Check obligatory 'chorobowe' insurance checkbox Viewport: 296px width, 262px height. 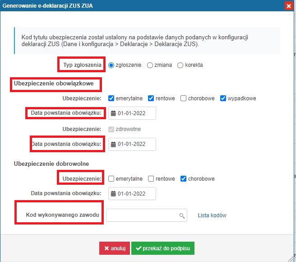(x=183, y=98)
